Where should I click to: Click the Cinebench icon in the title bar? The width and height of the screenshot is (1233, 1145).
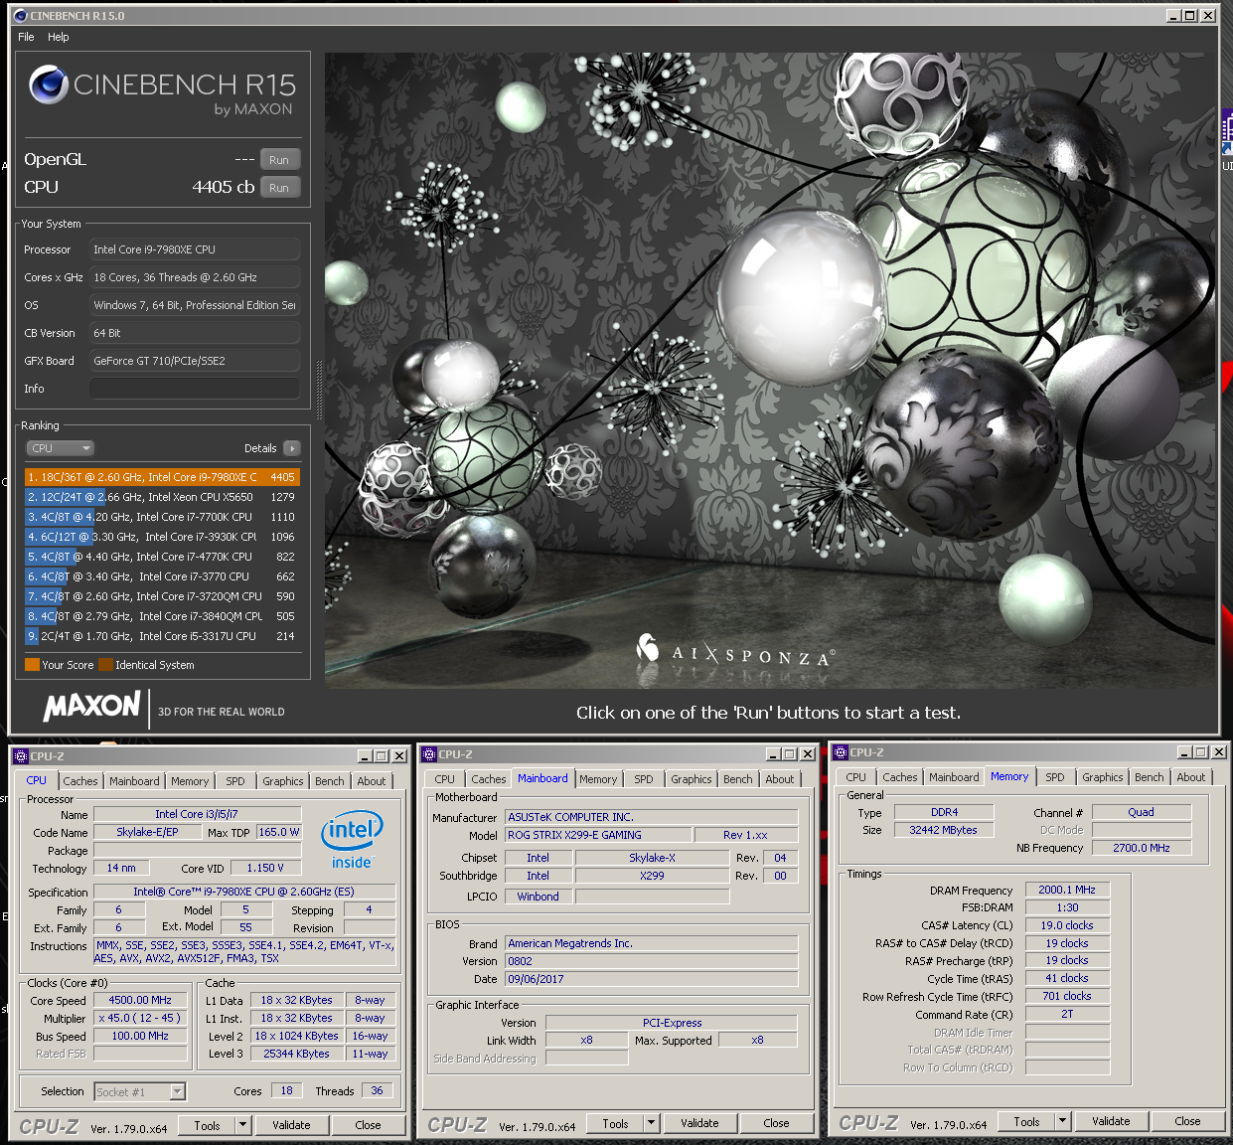pyautogui.click(x=20, y=16)
